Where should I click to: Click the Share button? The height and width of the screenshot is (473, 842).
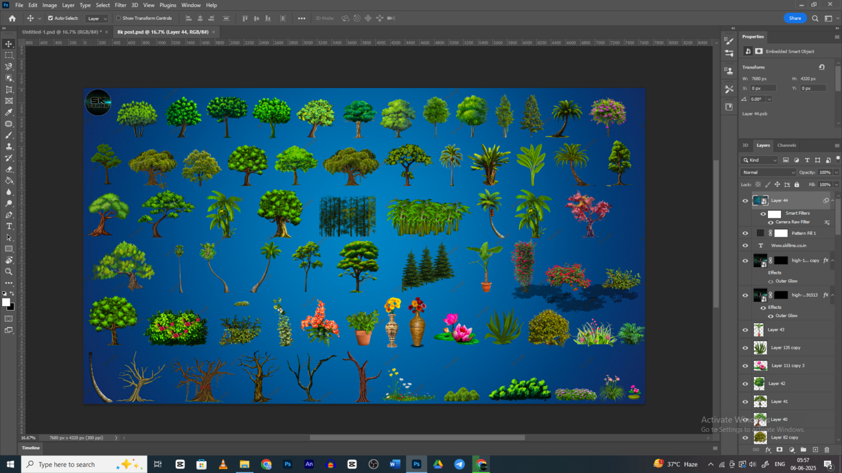(795, 18)
